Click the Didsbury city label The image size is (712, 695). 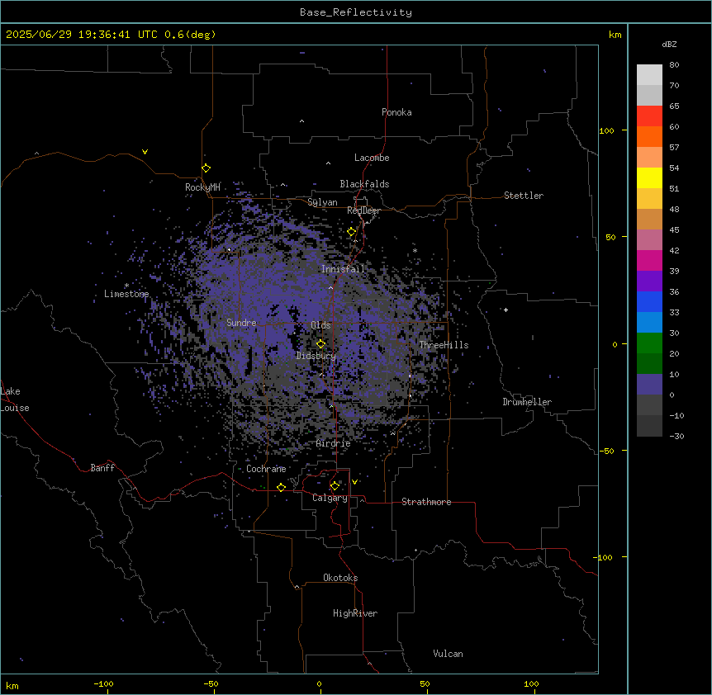tap(316, 356)
